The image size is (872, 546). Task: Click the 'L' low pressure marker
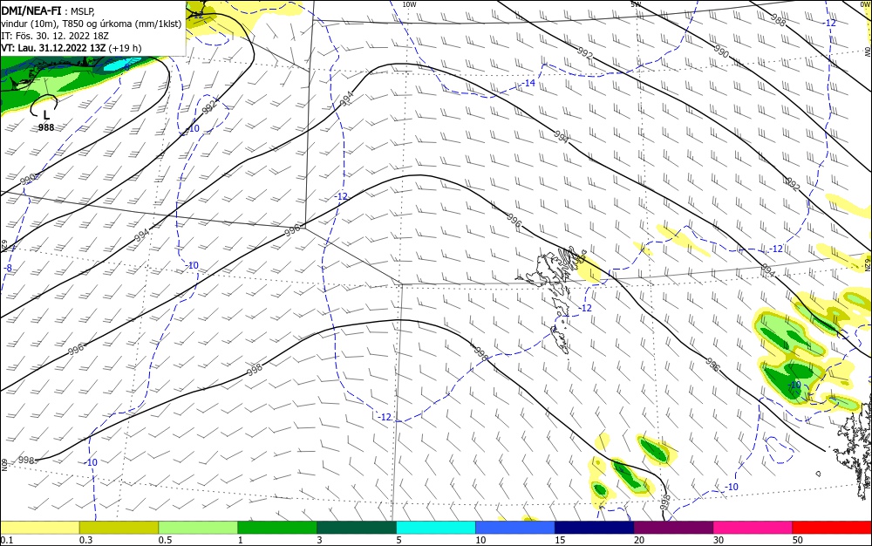click(46, 115)
